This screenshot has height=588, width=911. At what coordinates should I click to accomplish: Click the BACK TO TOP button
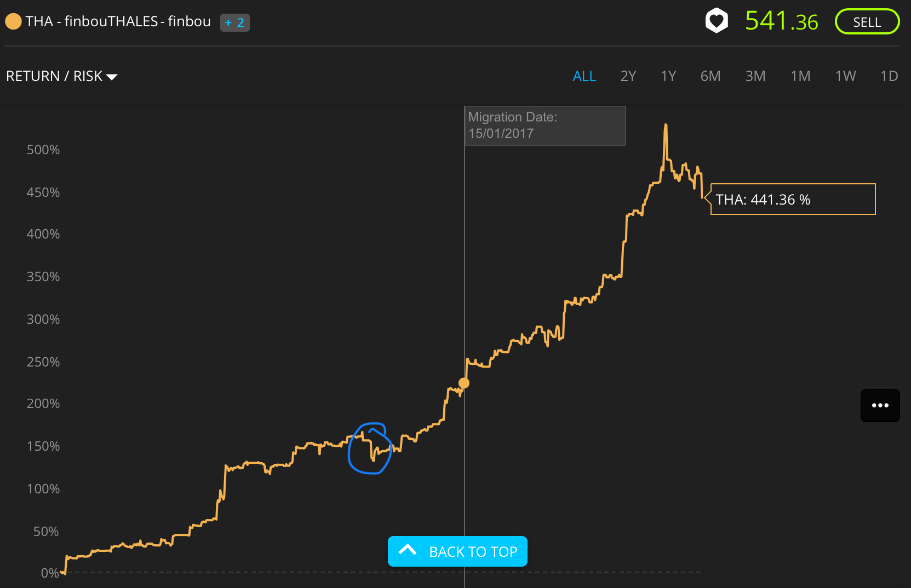point(457,551)
